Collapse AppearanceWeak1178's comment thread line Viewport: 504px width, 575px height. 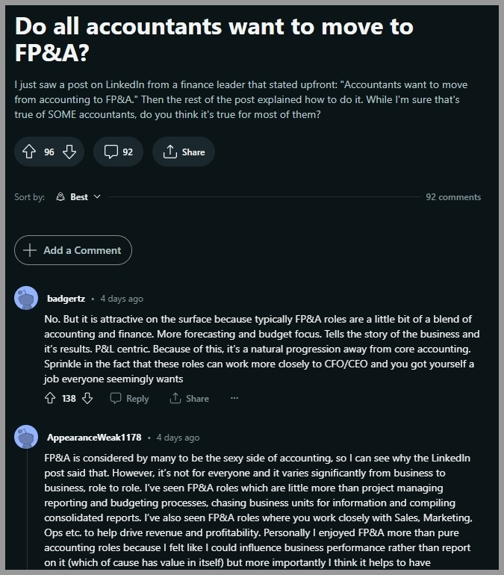pyautogui.click(x=27, y=510)
